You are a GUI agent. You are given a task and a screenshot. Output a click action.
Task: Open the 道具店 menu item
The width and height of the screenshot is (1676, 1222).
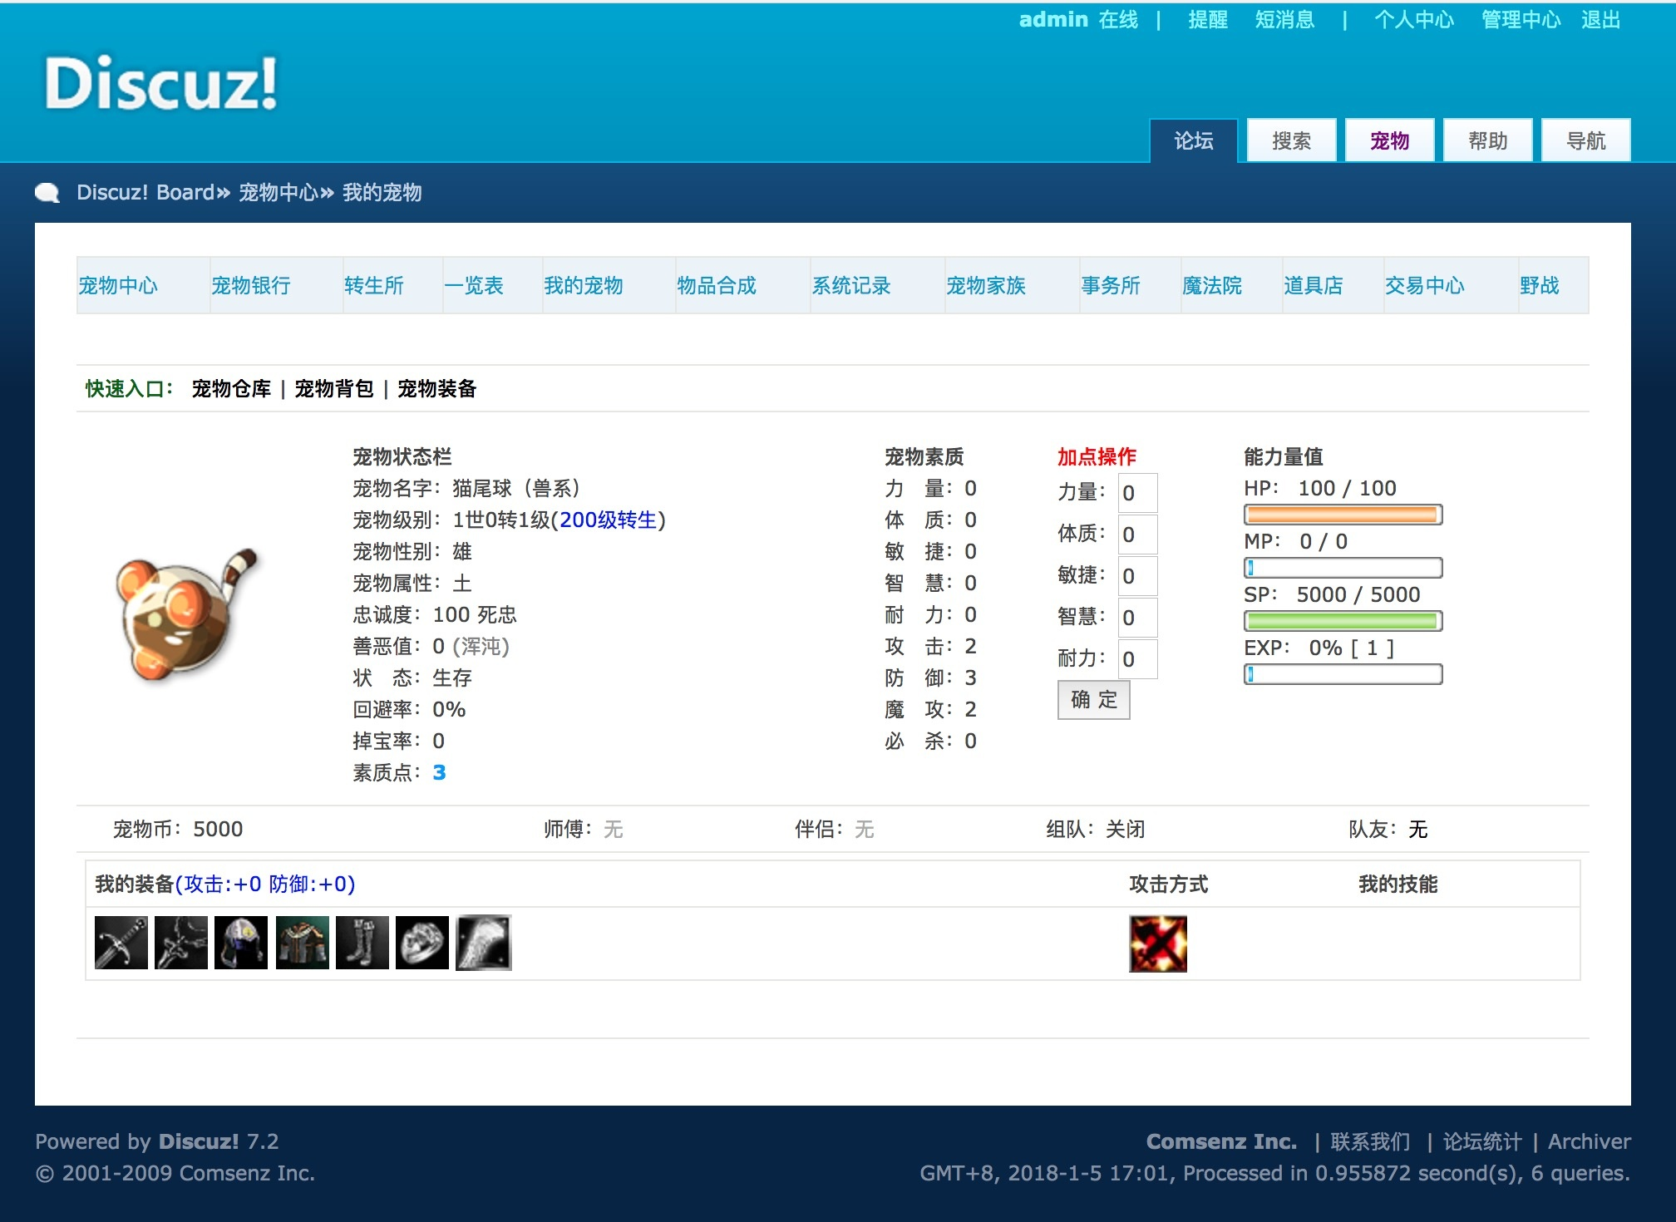pyautogui.click(x=1313, y=286)
